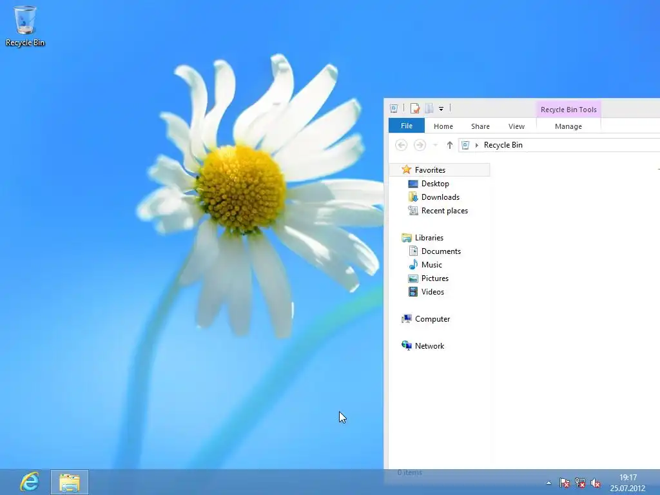
Task: Open the clock showing 19:17
Action: [628, 483]
